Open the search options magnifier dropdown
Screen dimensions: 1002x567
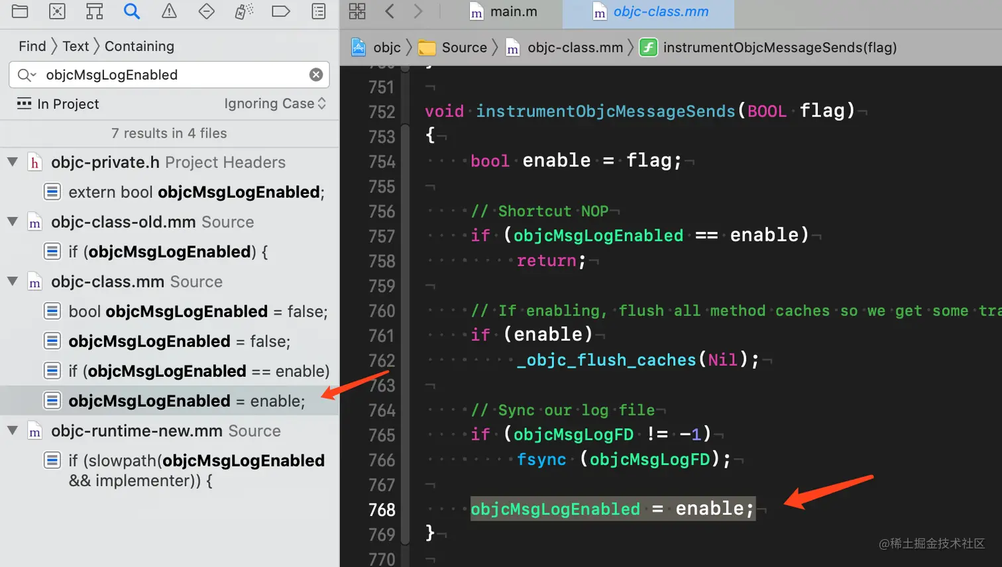pyautogui.click(x=26, y=75)
